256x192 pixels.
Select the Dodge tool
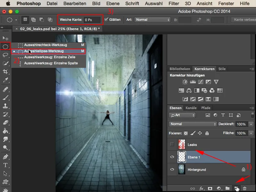click(5, 148)
